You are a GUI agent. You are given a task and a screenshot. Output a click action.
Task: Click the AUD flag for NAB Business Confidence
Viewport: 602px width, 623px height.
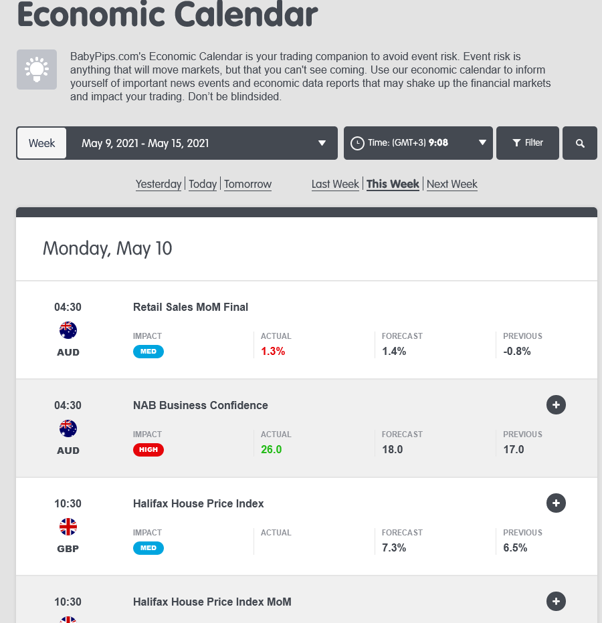(68, 428)
